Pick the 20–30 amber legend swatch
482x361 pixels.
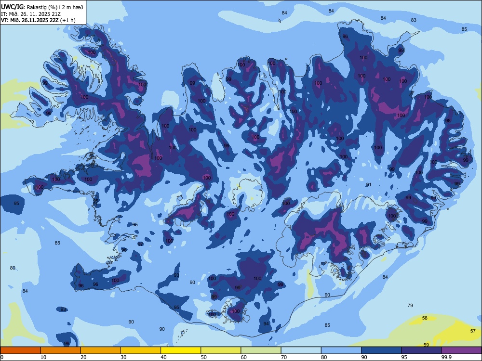[x=101, y=350]
